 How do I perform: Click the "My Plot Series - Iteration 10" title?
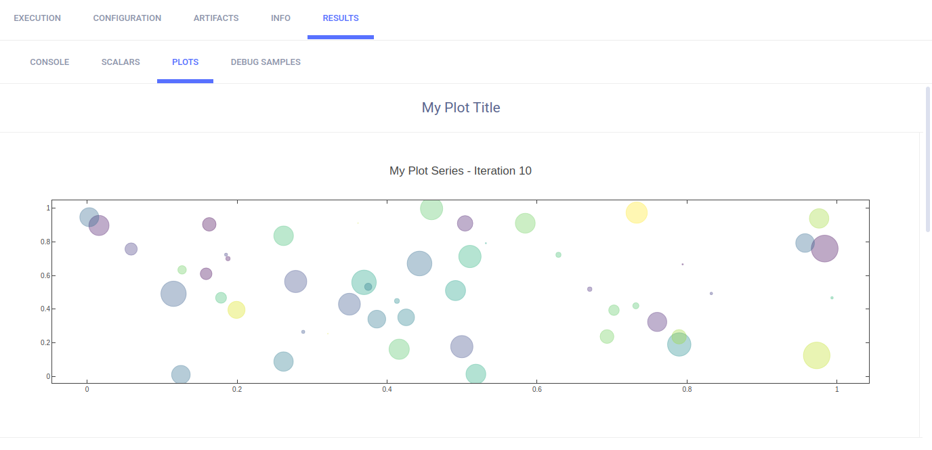point(461,171)
